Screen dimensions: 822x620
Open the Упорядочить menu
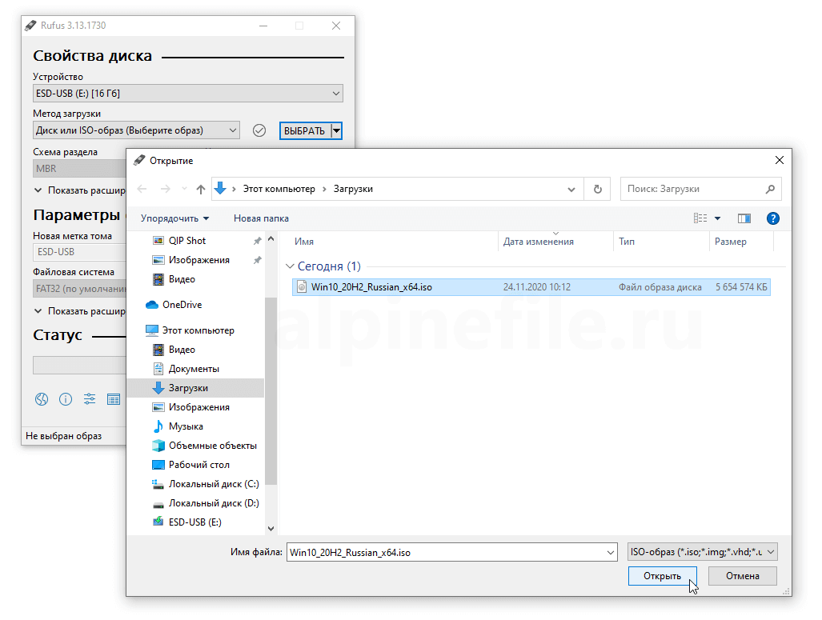click(174, 218)
